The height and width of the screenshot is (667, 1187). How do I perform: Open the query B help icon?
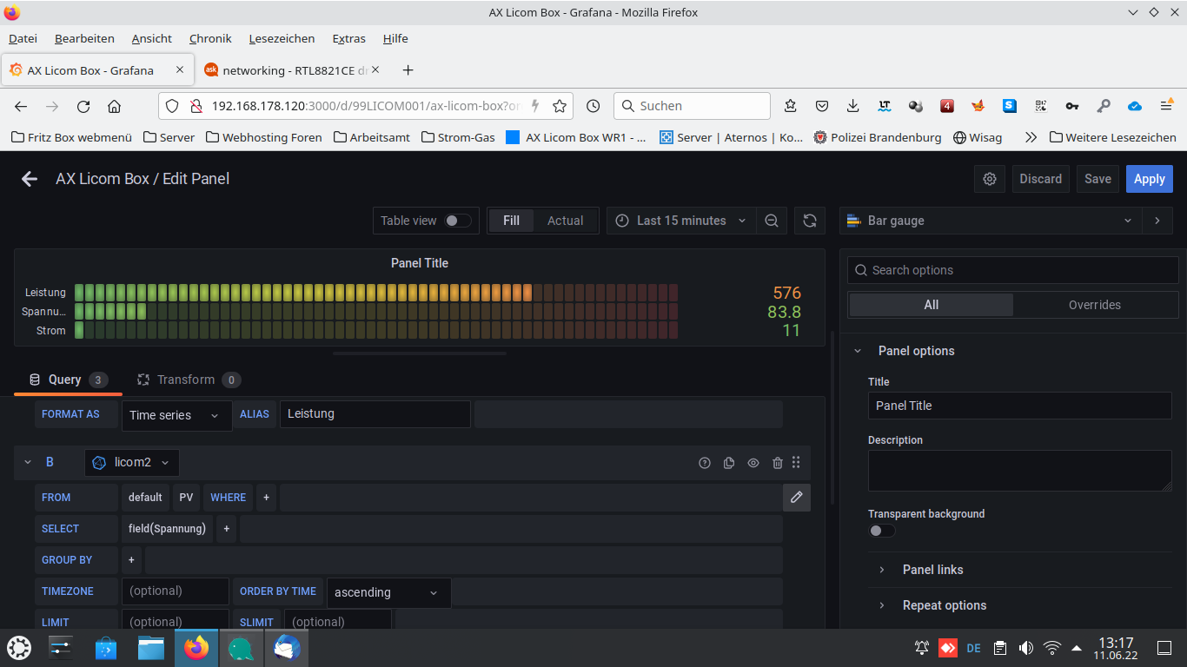(x=705, y=463)
